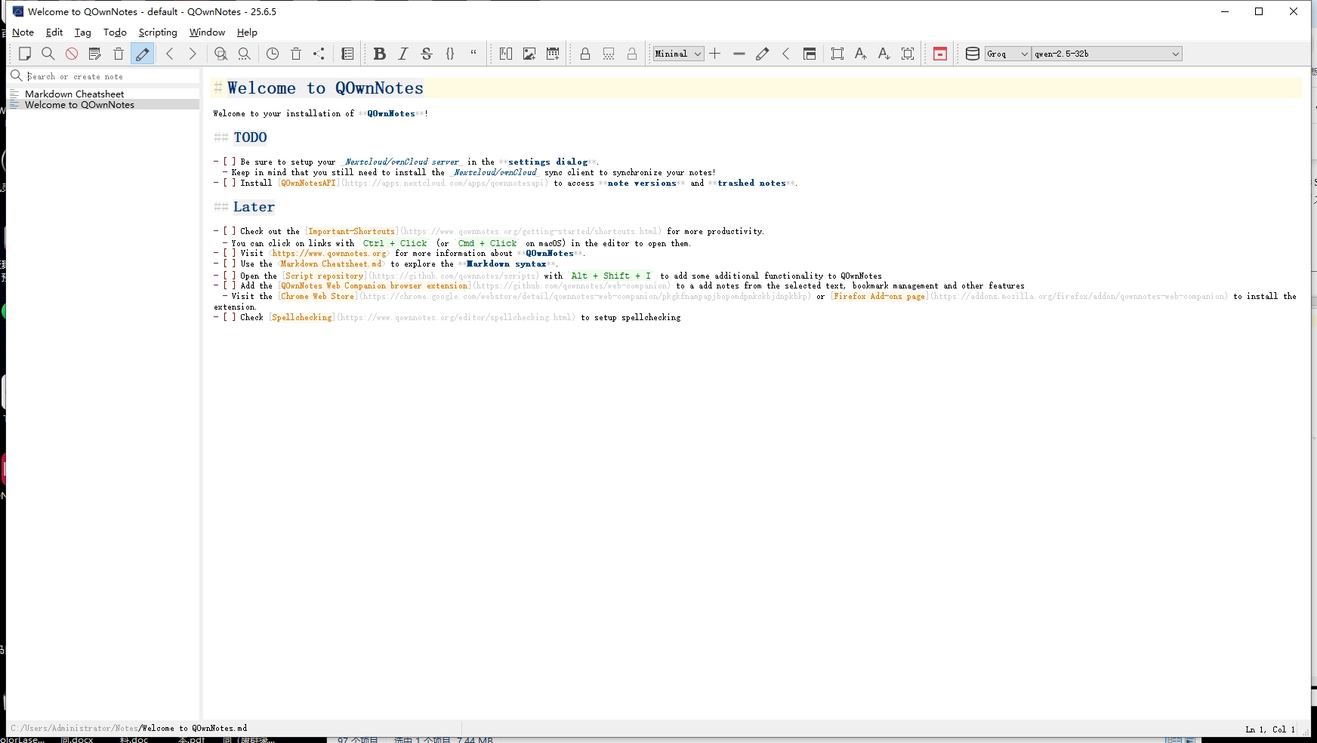Screen dimensions: 1317x743
Task: Open the Tag menu
Action: click(x=83, y=32)
